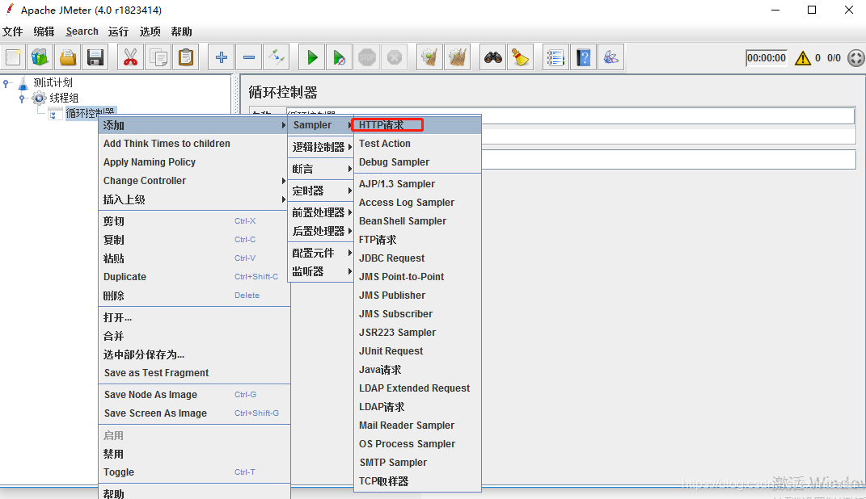Expand the 前置处理器 submenu
Screen dimensions: 866x499
pyautogui.click(x=321, y=212)
